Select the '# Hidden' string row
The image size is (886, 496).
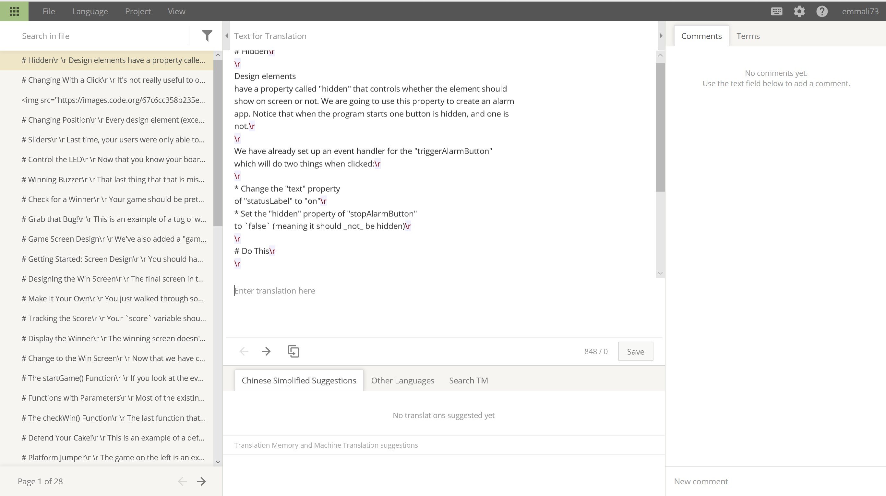pos(107,60)
